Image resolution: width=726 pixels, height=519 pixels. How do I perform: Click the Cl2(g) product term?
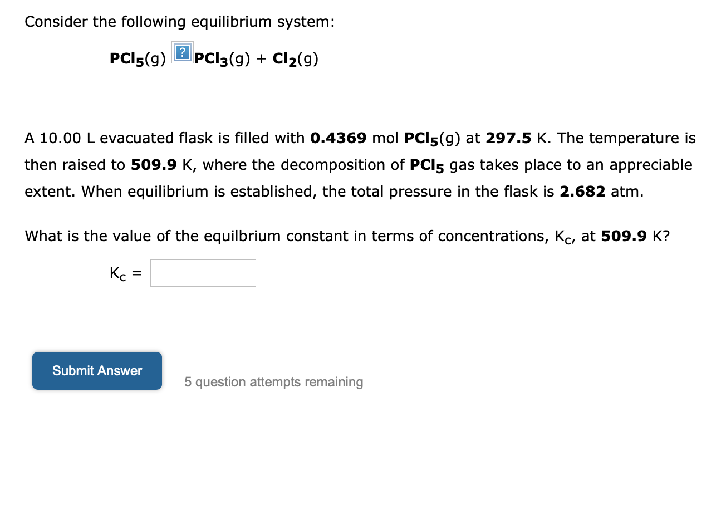295,58
